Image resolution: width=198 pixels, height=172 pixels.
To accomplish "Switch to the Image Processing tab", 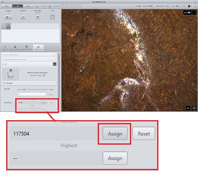I will pos(38,48).
